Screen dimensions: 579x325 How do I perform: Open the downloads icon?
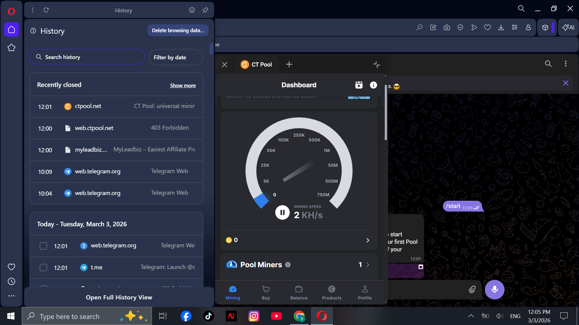[501, 27]
